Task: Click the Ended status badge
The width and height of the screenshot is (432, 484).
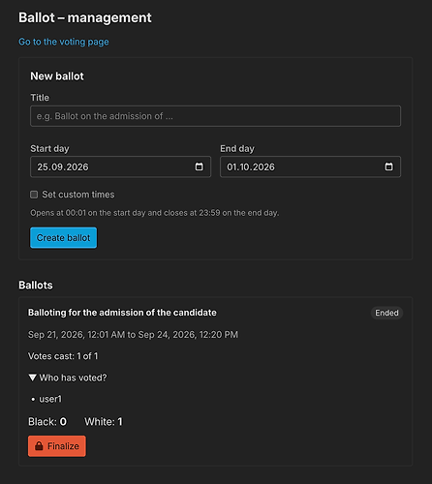Action: click(386, 313)
